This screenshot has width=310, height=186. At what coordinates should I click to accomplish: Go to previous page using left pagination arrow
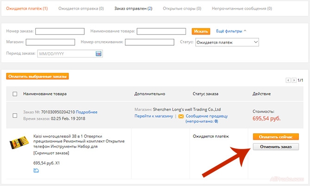pos(288,80)
